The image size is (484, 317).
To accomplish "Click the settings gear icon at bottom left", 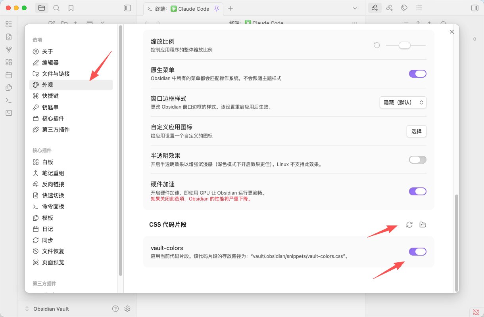I will click(127, 309).
